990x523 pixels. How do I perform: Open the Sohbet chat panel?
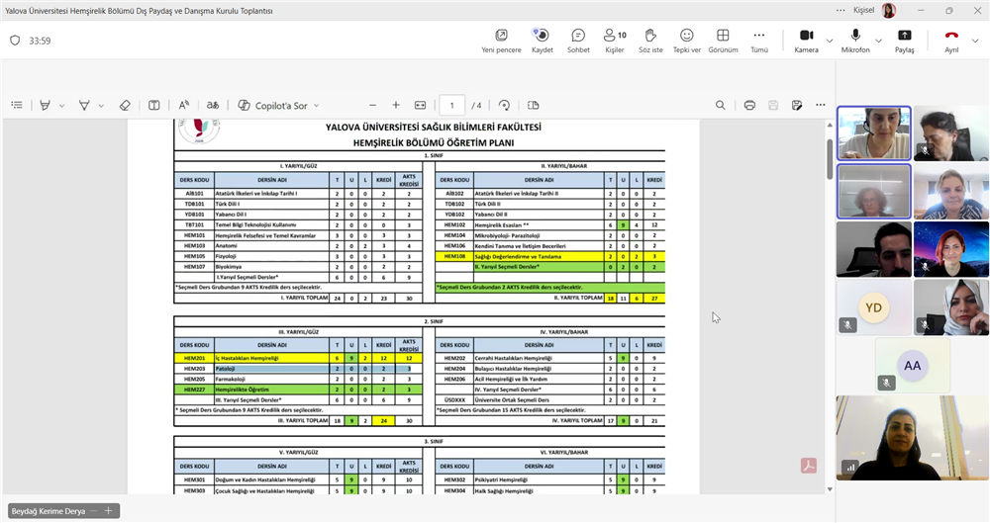click(578, 41)
